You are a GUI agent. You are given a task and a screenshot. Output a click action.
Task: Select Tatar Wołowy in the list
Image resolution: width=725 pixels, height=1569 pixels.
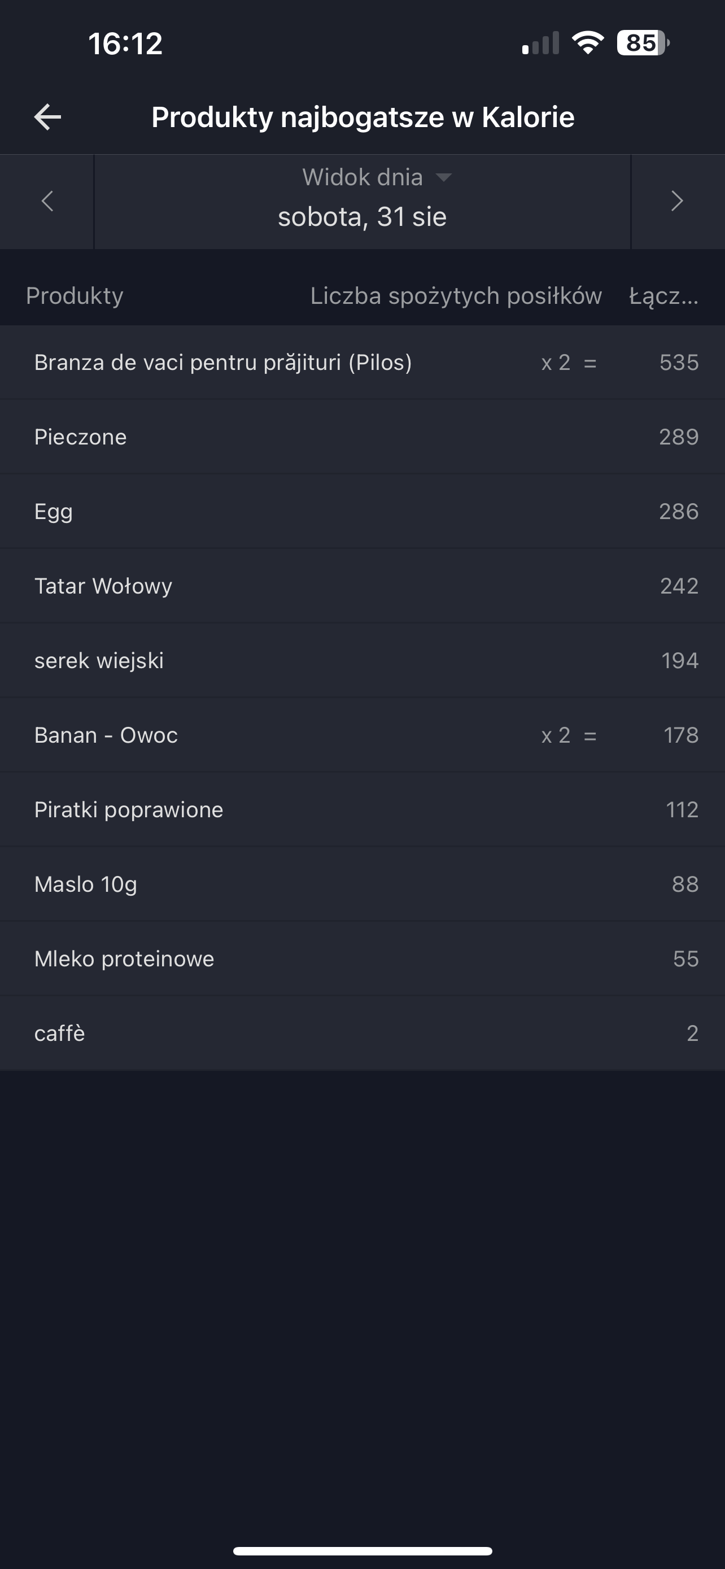coord(103,586)
